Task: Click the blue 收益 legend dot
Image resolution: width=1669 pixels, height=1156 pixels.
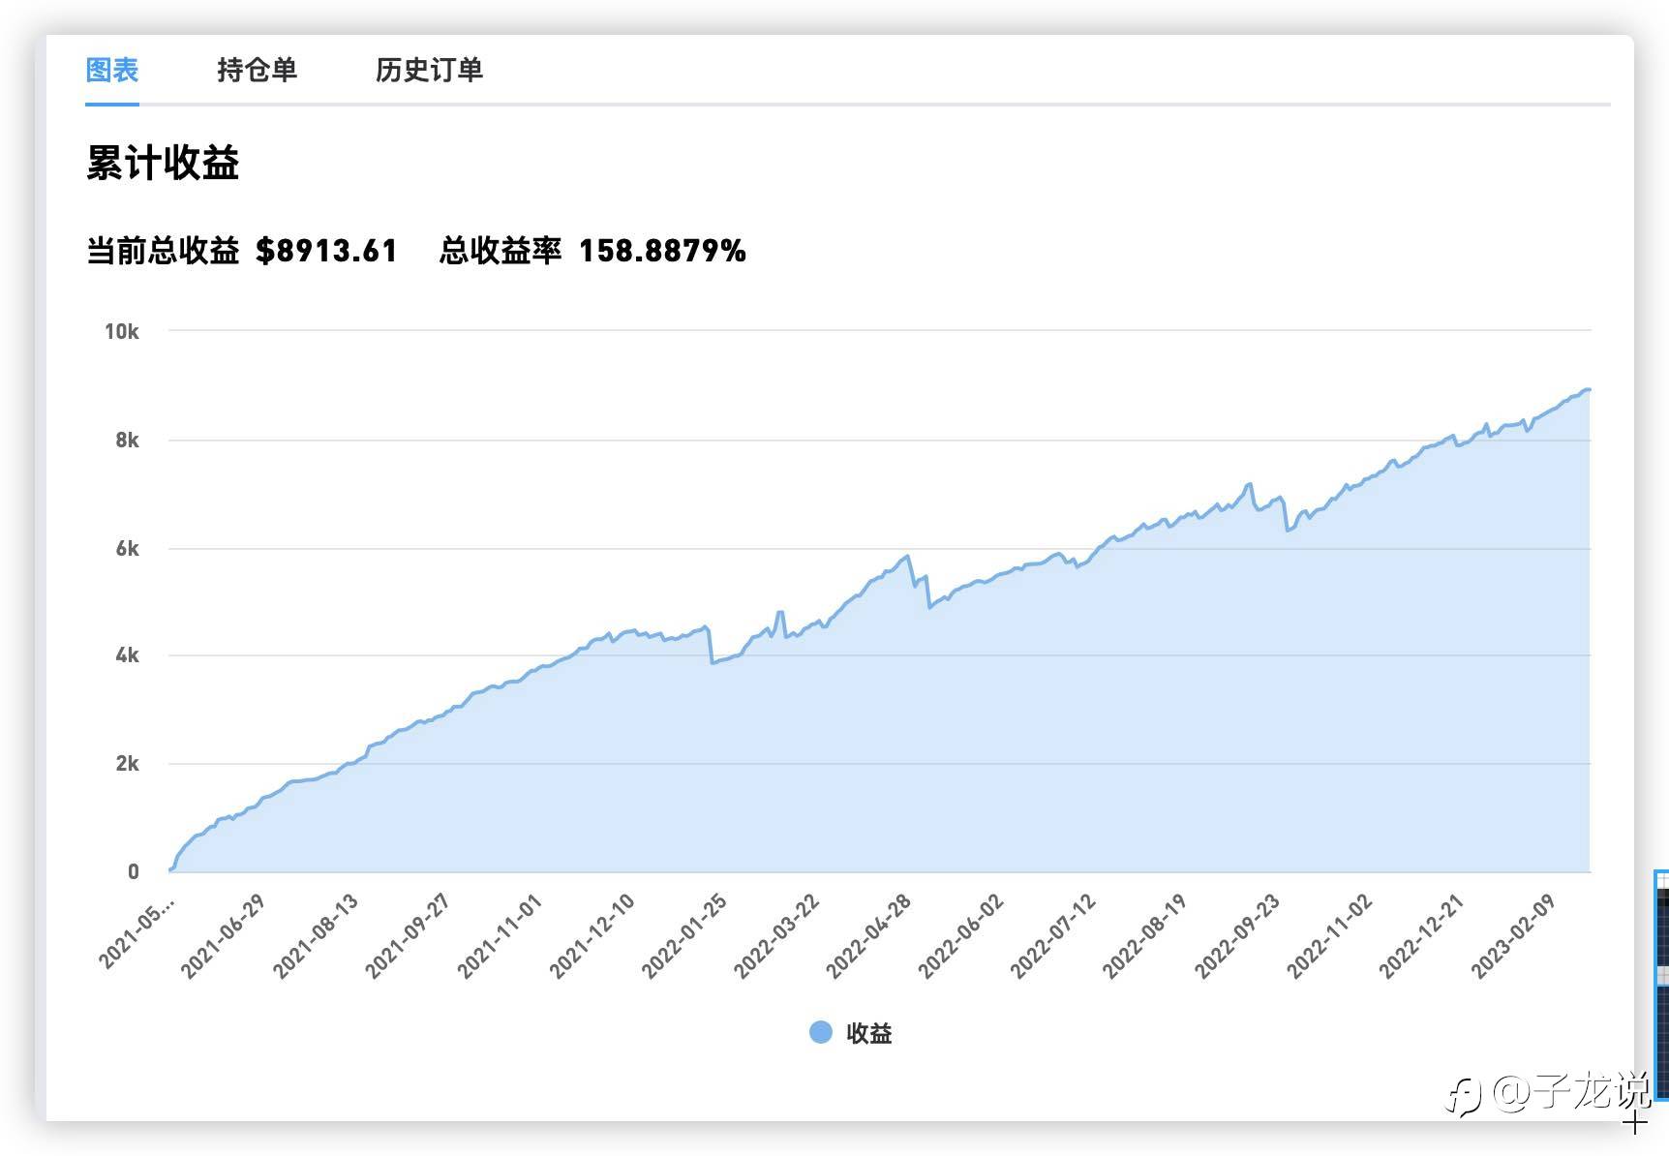Action: [x=820, y=1033]
